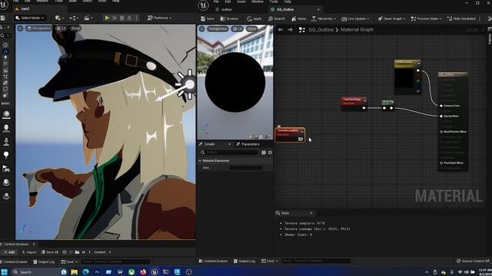This screenshot has width=492, height=276.
Task: Click the World Position Offset input pin
Action: pyautogui.click(x=441, y=132)
